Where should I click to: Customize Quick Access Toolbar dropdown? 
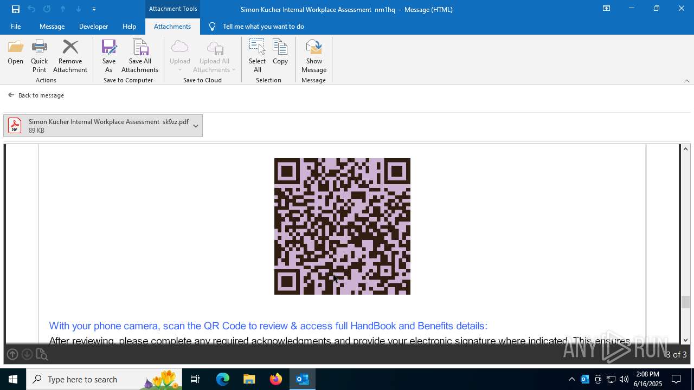[94, 9]
